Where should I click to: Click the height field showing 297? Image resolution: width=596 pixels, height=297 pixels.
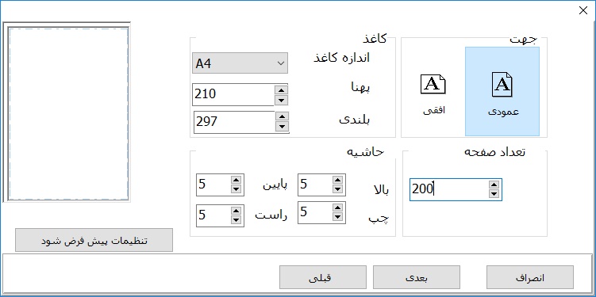click(x=235, y=122)
